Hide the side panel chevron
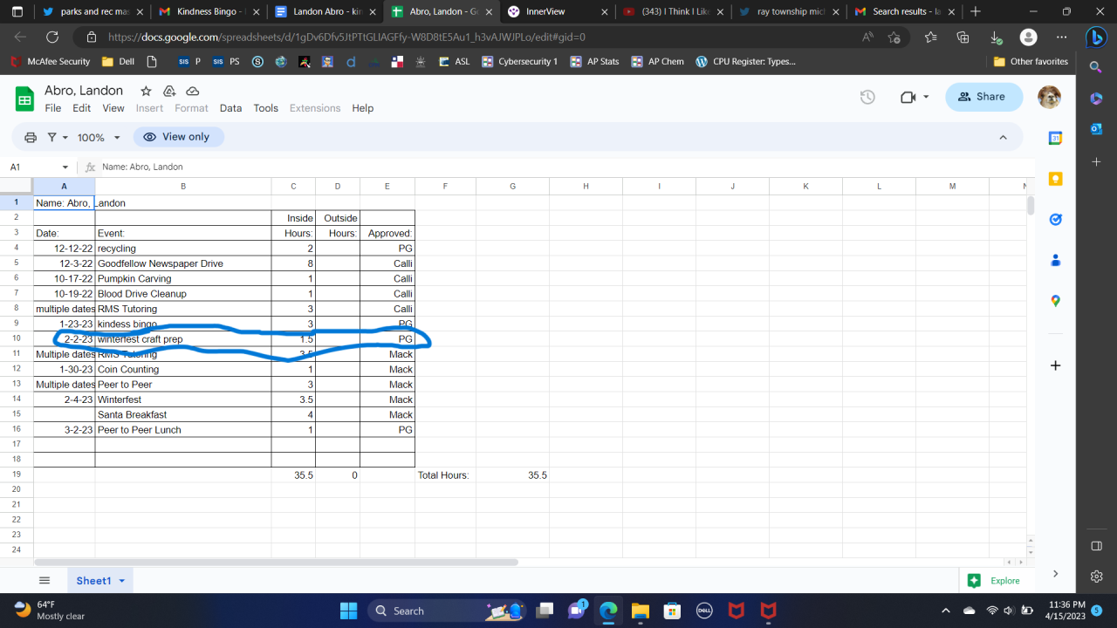Viewport: 1117px width, 628px height. coord(1055,573)
